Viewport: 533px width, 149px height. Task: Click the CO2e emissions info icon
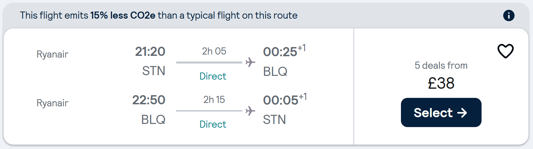(x=509, y=16)
